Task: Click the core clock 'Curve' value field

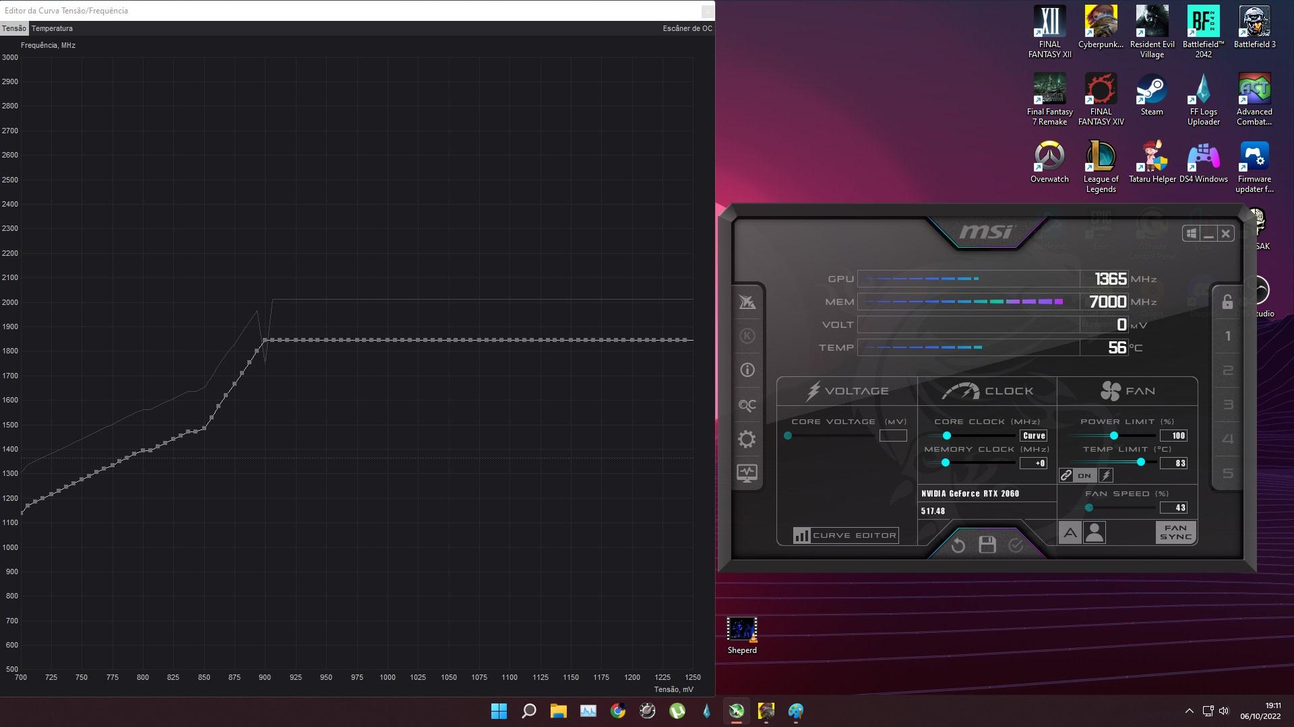Action: [1034, 436]
